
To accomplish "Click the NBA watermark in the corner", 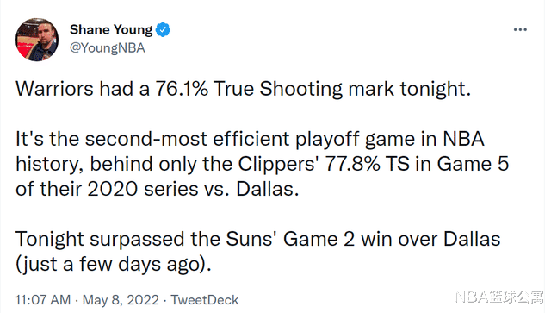I will (499, 297).
